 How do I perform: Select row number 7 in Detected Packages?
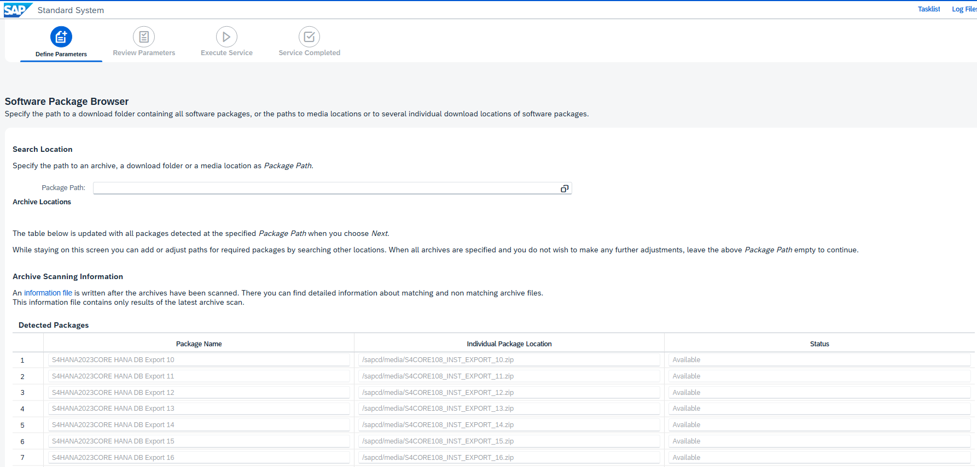point(22,458)
